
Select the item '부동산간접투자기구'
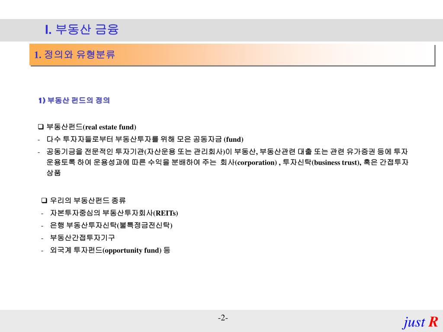click(x=83, y=238)
